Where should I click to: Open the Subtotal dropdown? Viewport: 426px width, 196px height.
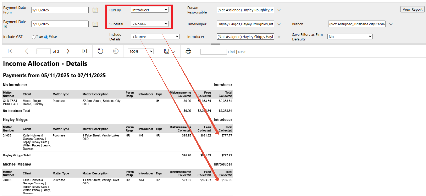(x=149, y=24)
